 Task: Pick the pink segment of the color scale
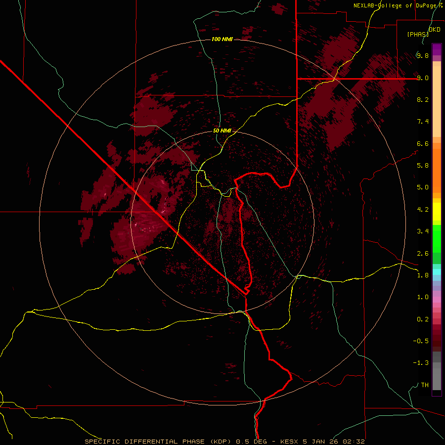(x=437, y=300)
